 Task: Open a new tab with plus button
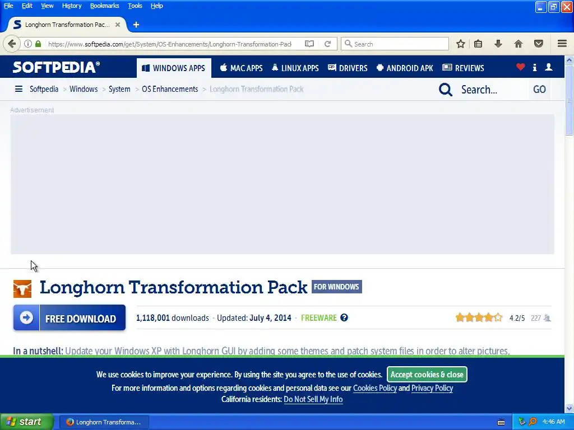136,25
